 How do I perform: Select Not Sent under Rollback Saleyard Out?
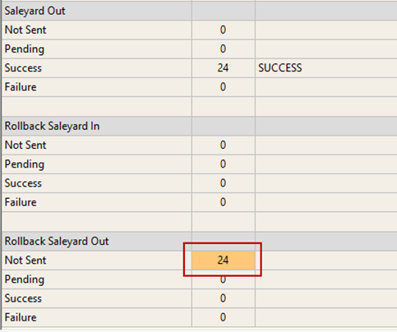pyautogui.click(x=25, y=261)
